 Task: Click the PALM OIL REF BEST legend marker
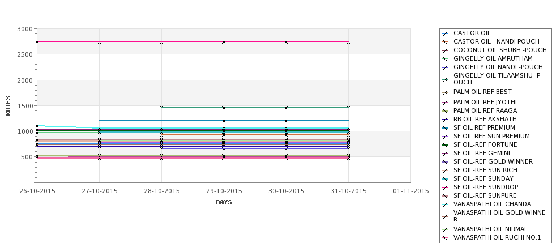pos(445,92)
